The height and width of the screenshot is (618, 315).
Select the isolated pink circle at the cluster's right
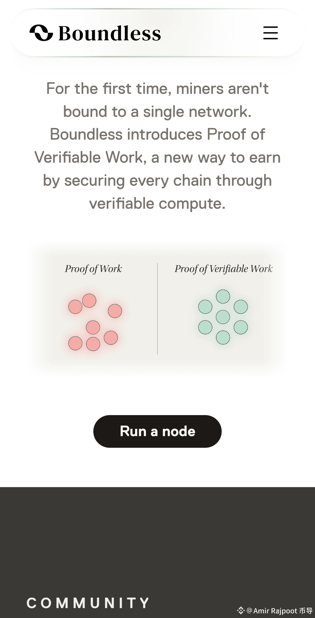pyautogui.click(x=115, y=311)
